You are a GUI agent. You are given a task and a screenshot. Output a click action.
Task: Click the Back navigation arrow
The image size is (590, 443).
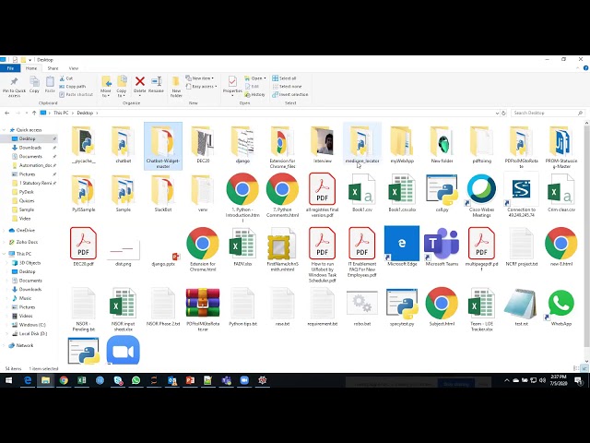6,113
